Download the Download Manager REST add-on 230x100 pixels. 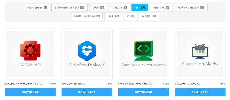(30, 92)
